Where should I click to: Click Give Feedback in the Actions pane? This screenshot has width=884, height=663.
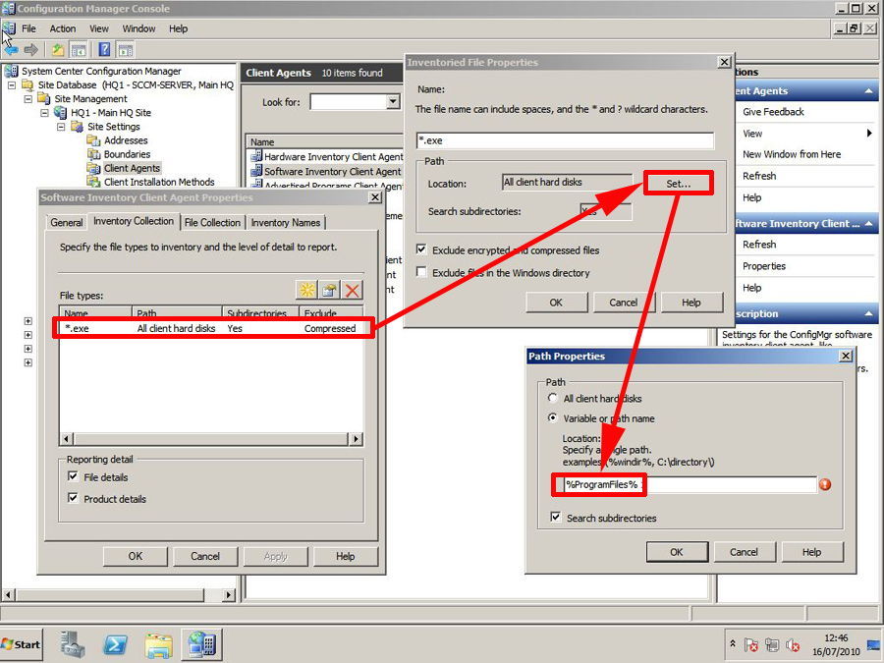(773, 112)
